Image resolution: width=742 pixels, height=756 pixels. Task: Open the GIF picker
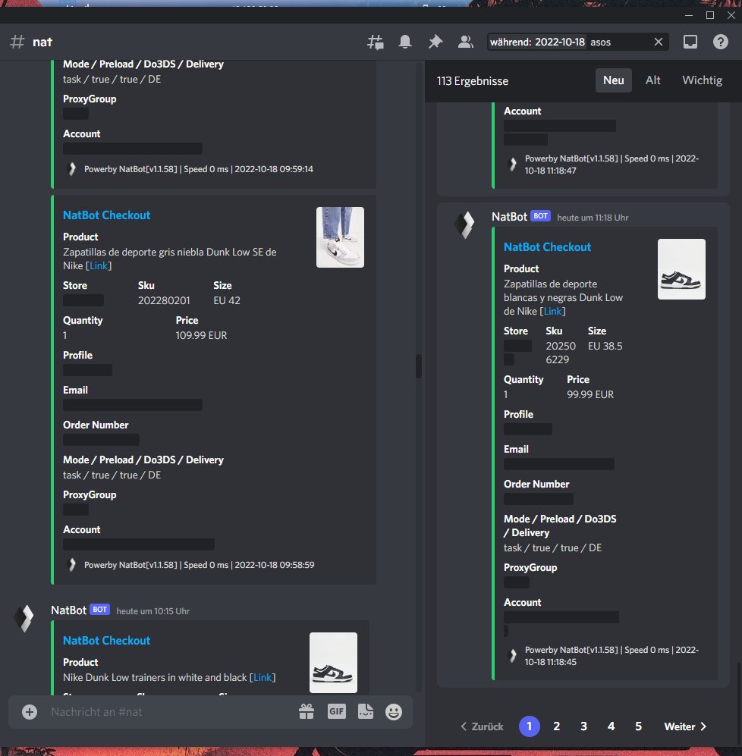pyautogui.click(x=336, y=711)
